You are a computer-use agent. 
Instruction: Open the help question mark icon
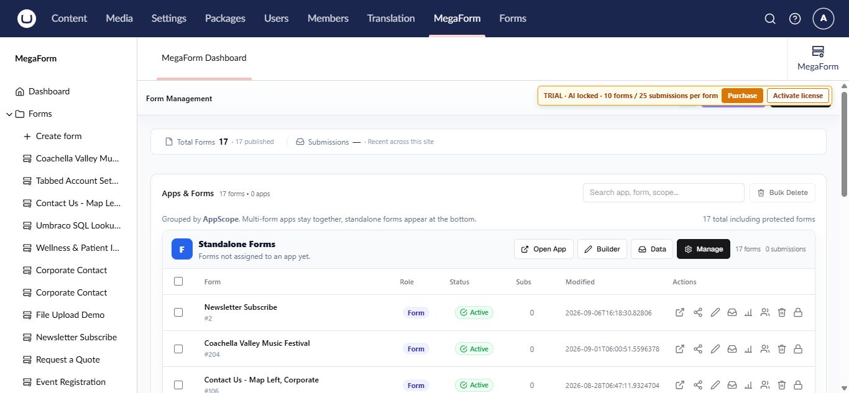[x=795, y=19]
